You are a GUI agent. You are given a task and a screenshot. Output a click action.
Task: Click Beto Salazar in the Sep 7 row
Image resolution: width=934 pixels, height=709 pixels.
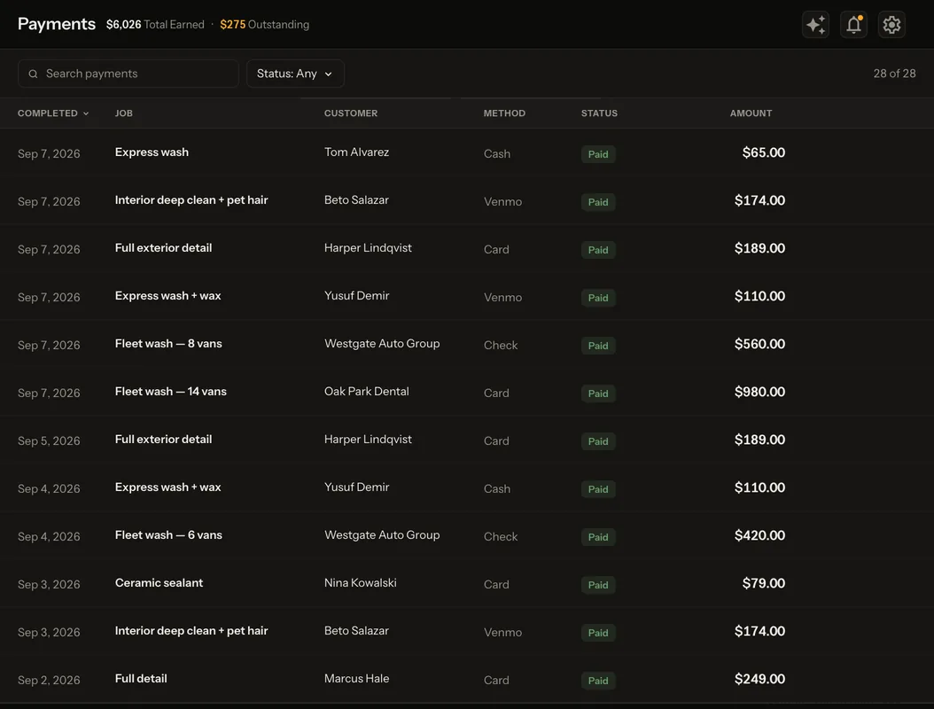pos(356,200)
